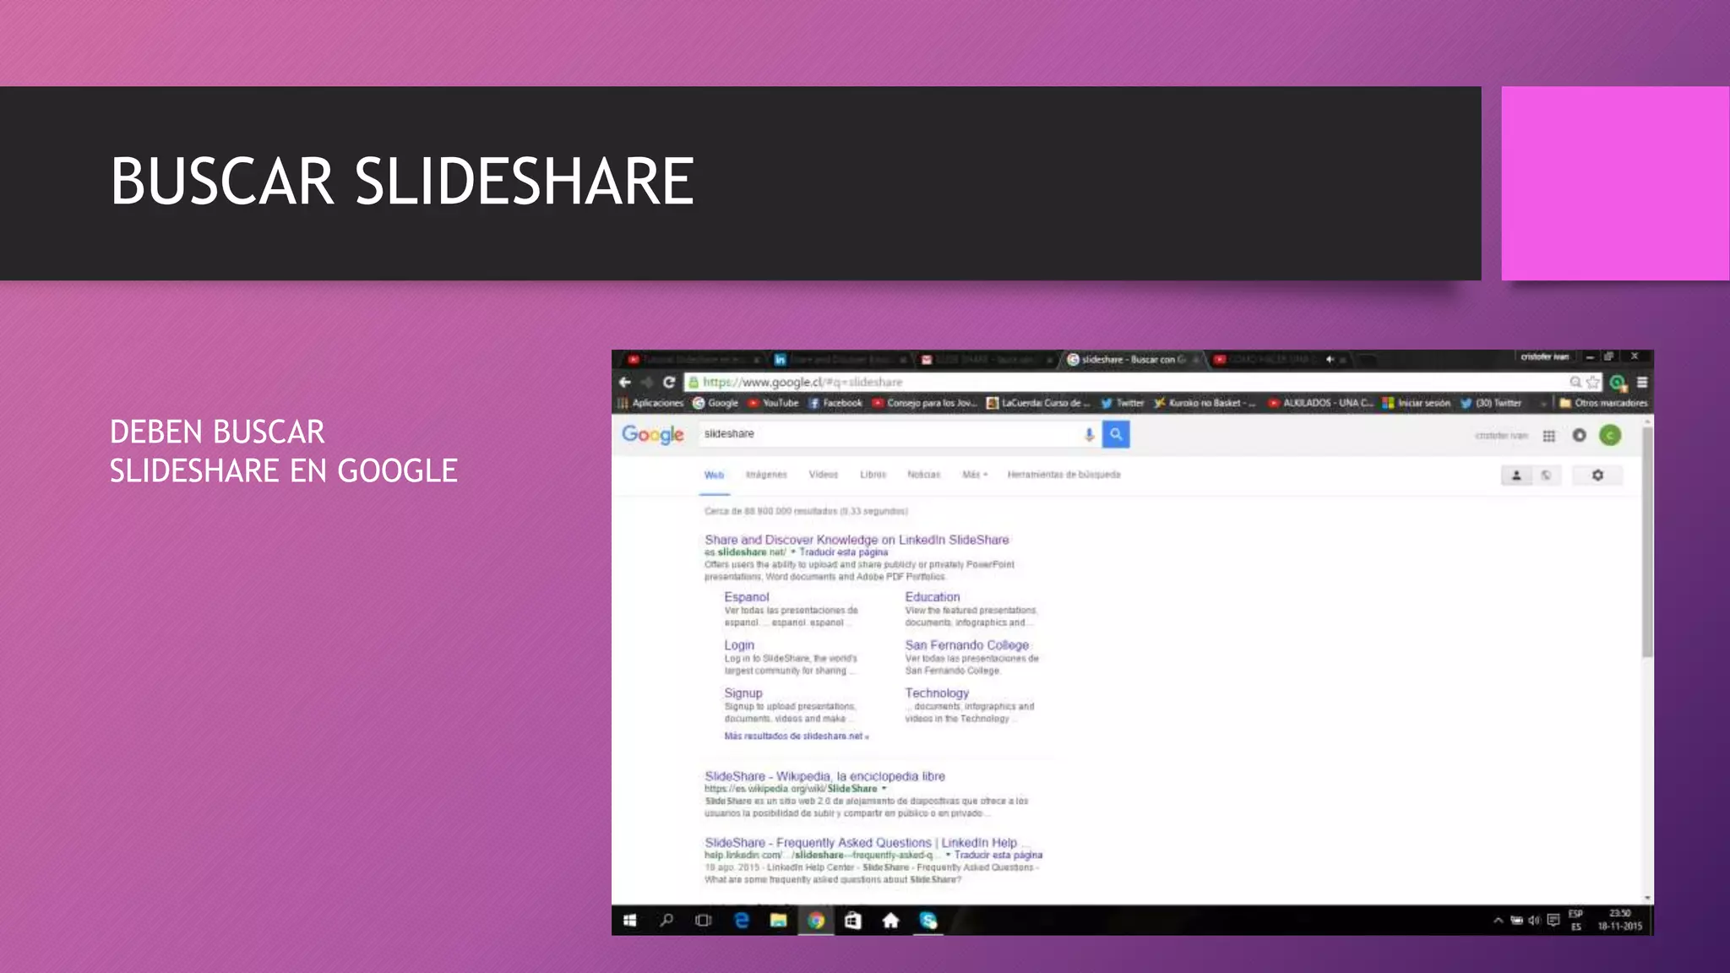Click the green extension icon beside the address bar
Viewport: 1730px width, 973px height.
tap(1618, 383)
